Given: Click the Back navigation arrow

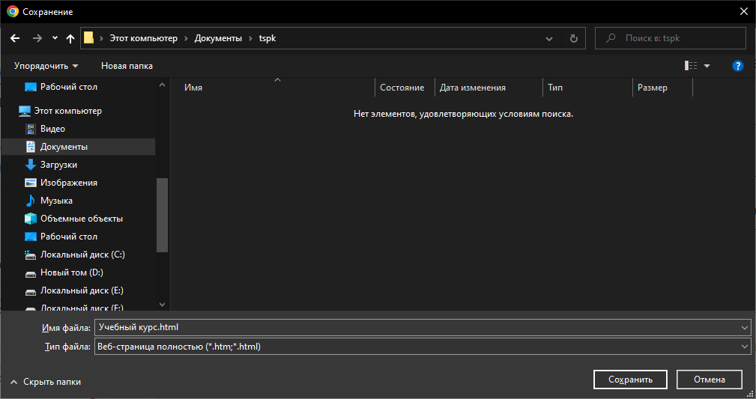Looking at the screenshot, I should (x=15, y=38).
